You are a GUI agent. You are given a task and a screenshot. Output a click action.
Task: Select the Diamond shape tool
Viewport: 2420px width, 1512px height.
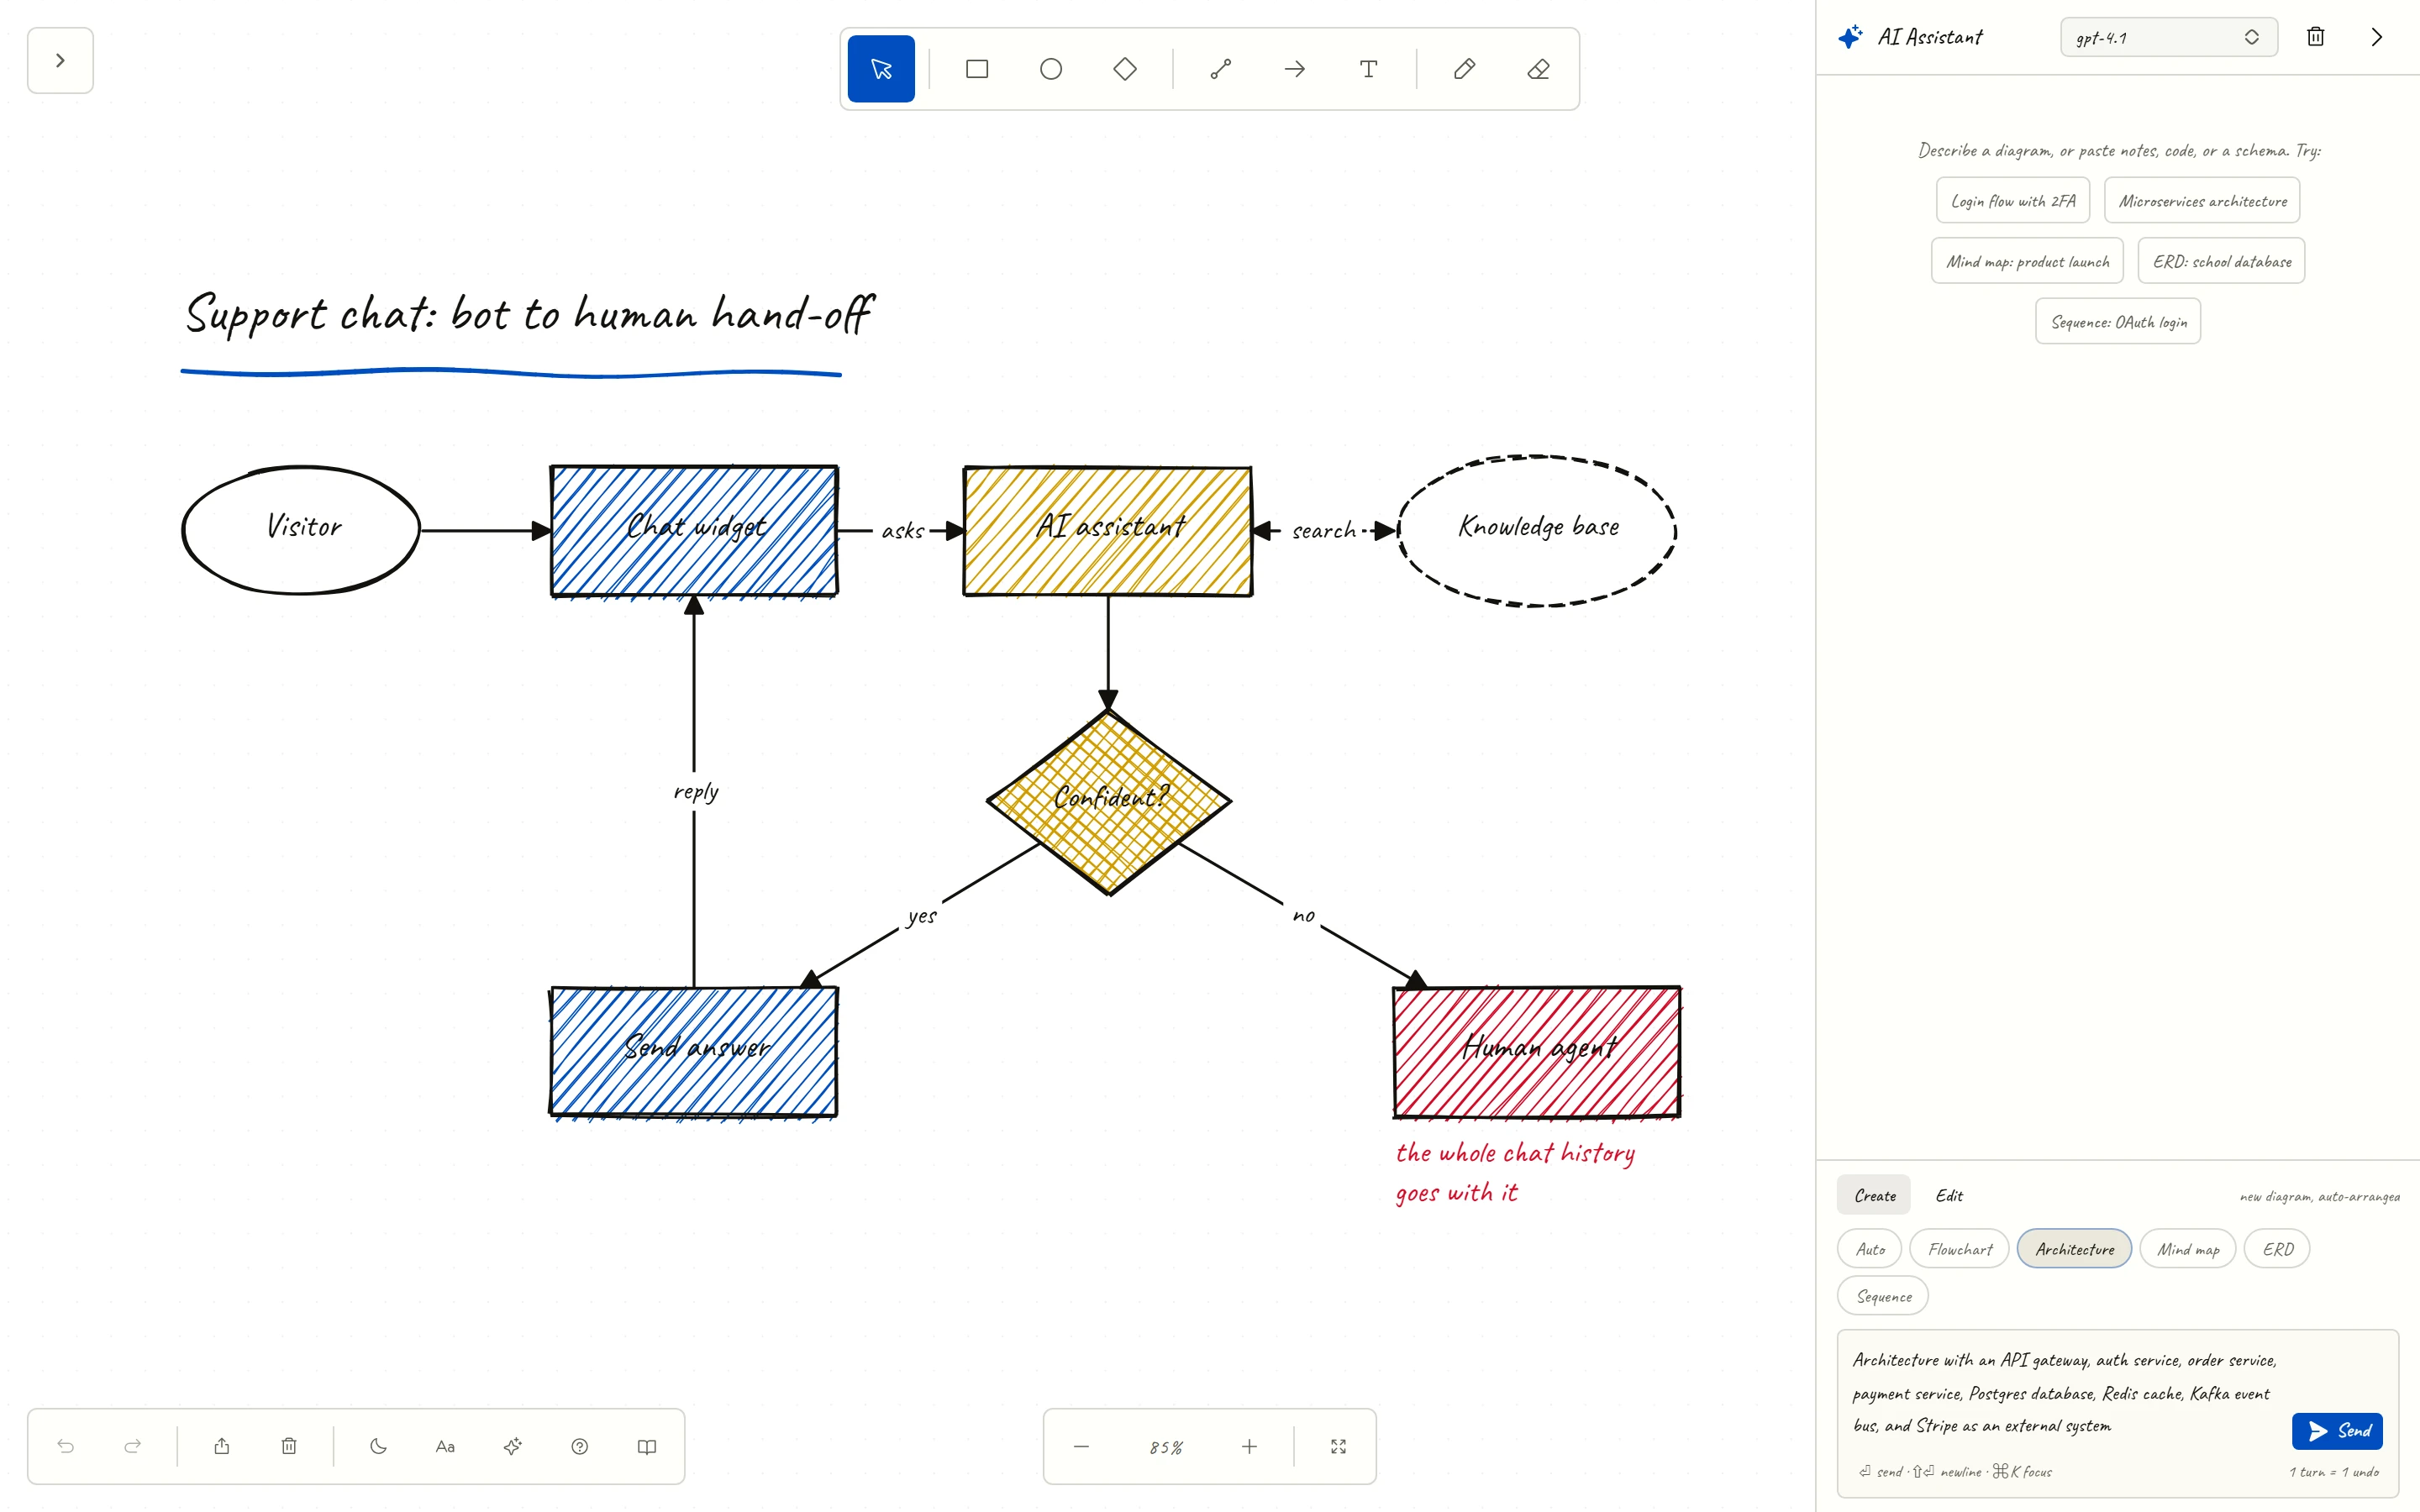1125,69
